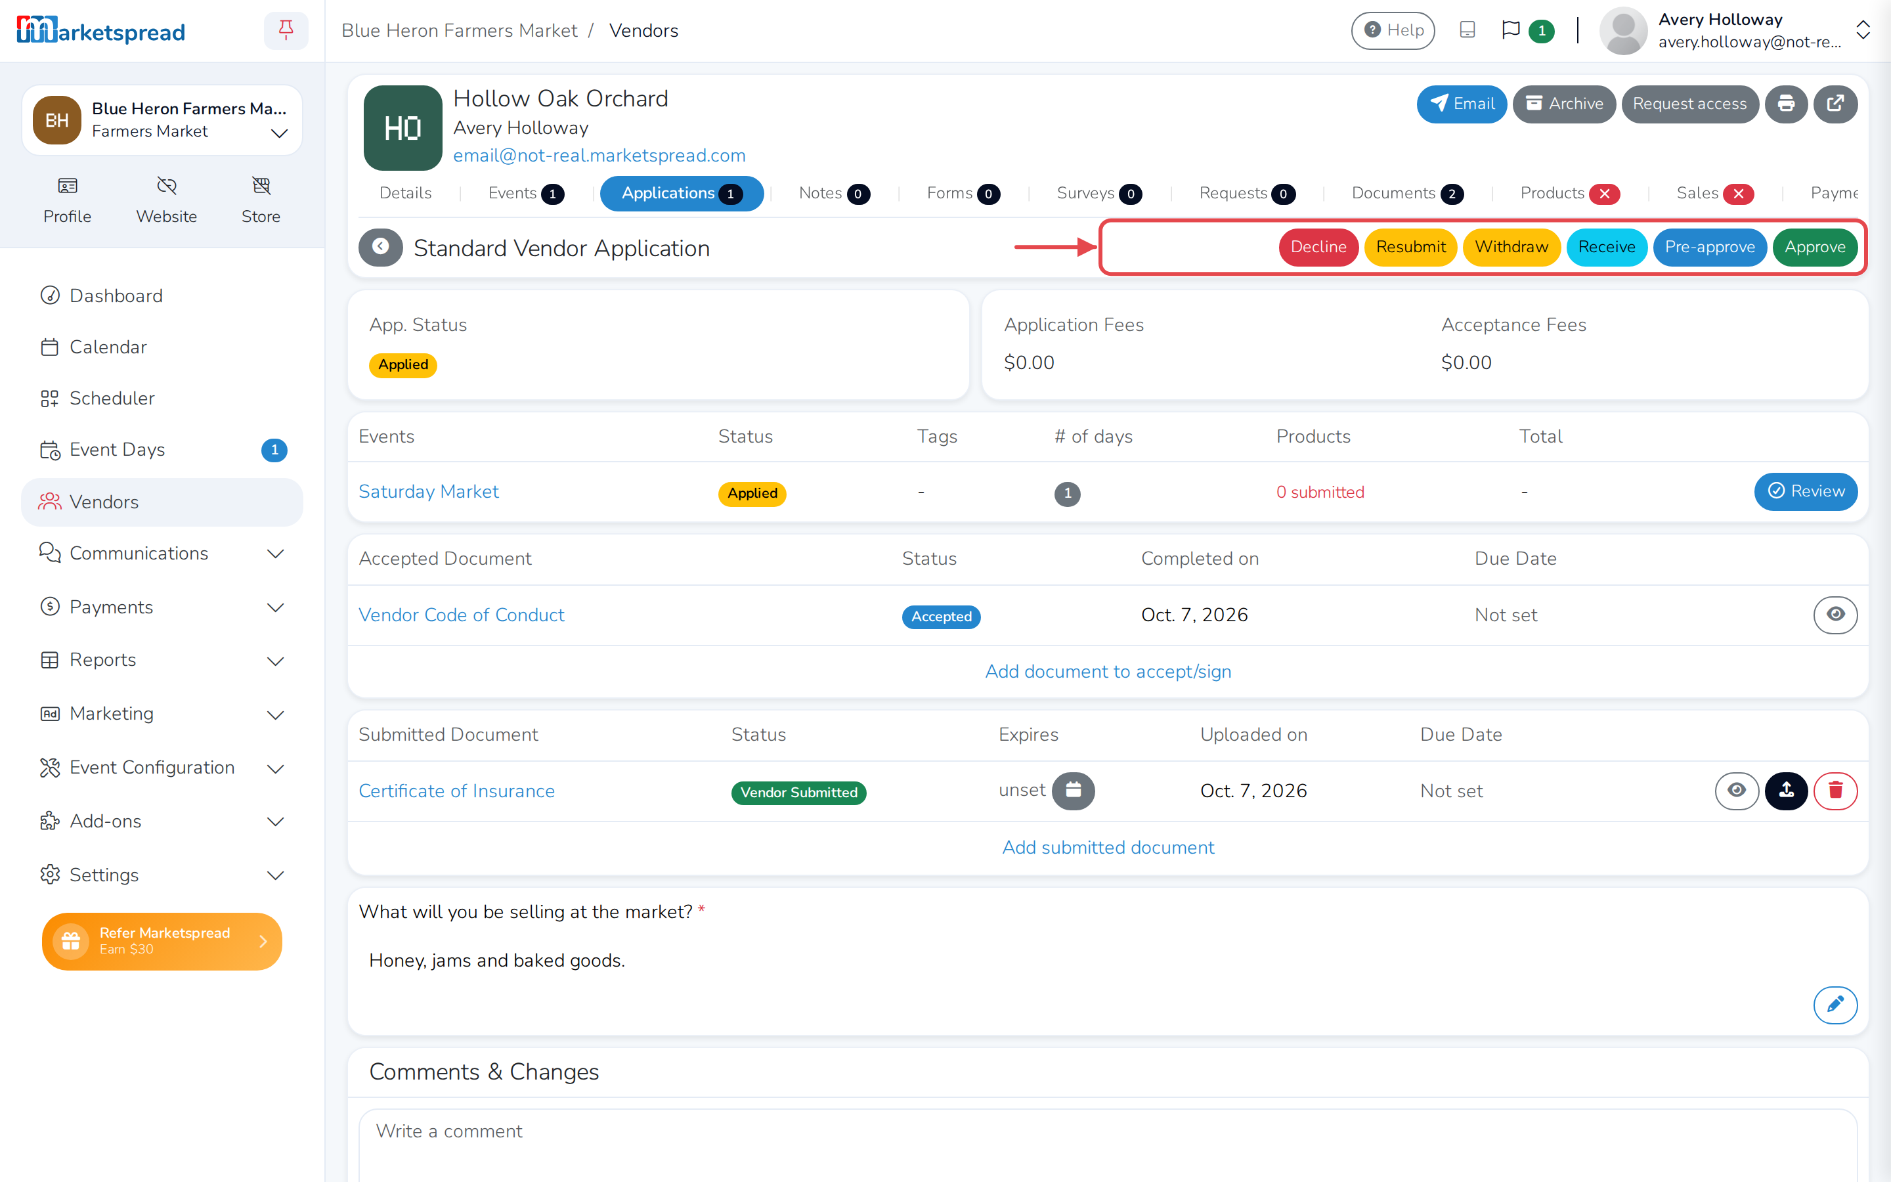This screenshot has height=1182, width=1891.
Task: Upload file for Certificate of Insurance
Action: click(x=1787, y=791)
